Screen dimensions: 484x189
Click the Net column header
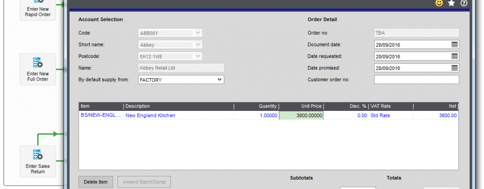[436, 106]
